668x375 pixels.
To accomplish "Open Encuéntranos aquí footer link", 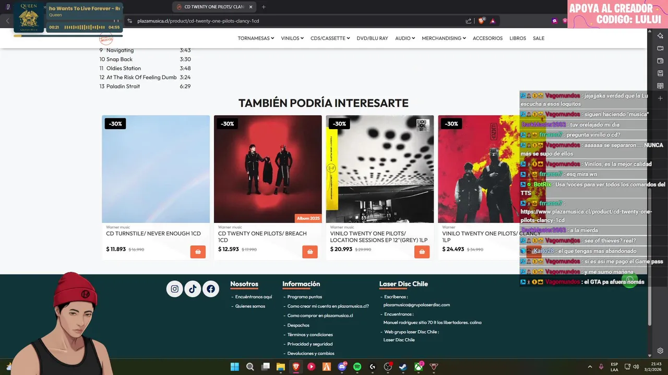I will pos(254,297).
